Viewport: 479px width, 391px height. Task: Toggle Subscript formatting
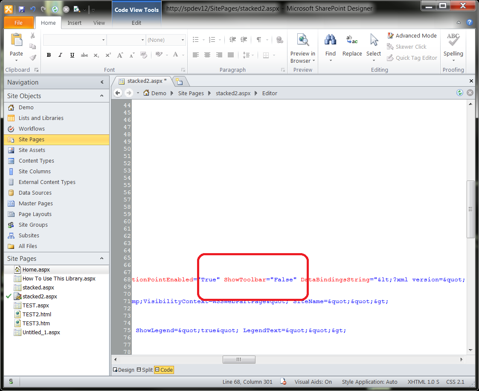pyautogui.click(x=96, y=55)
